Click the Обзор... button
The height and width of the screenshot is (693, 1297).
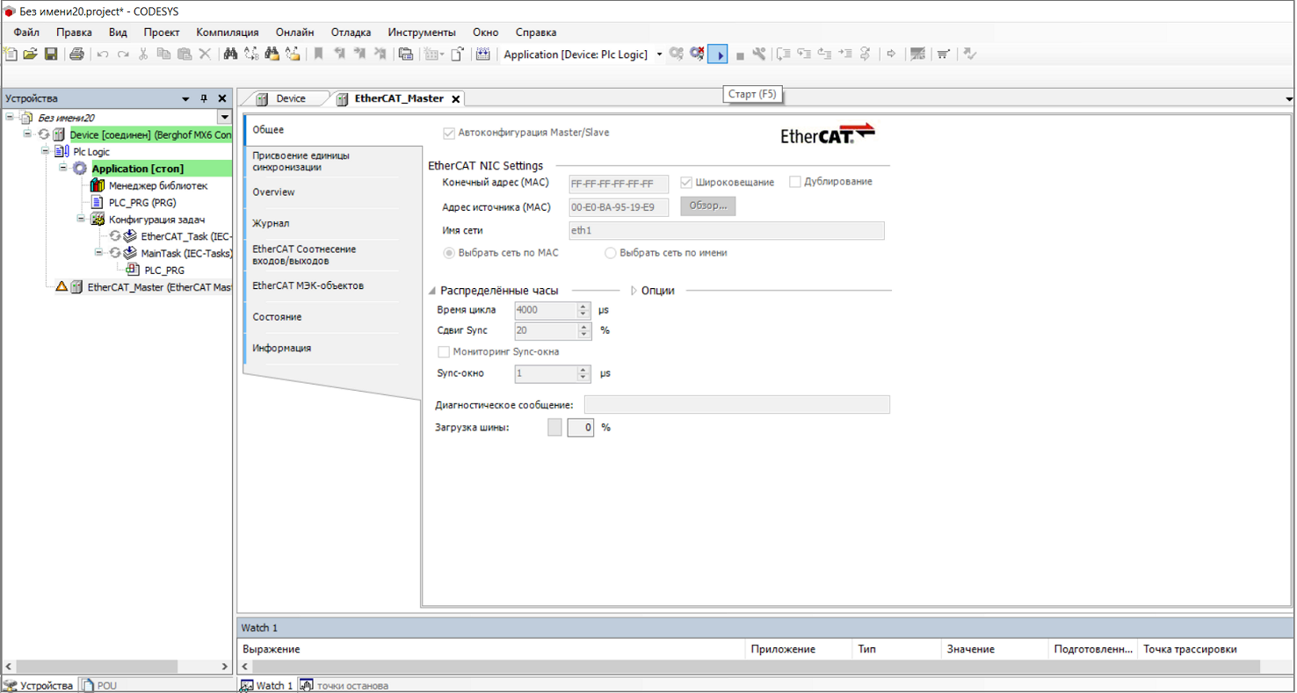pos(708,206)
